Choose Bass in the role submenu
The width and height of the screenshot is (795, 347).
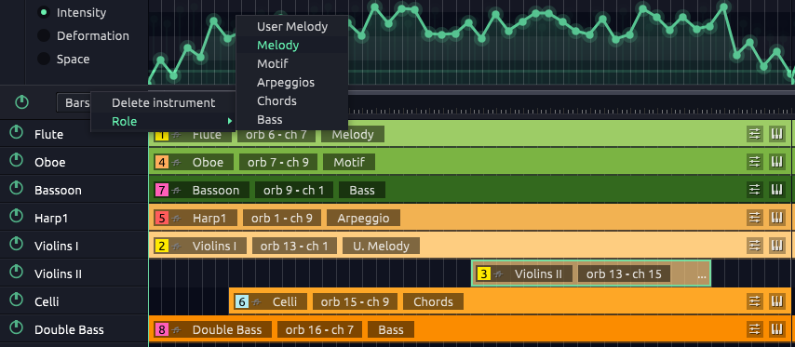[292, 120]
